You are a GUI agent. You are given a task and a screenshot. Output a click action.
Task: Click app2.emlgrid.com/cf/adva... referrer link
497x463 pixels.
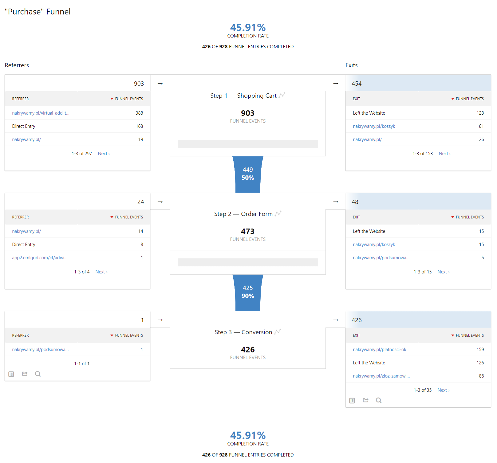click(x=40, y=258)
